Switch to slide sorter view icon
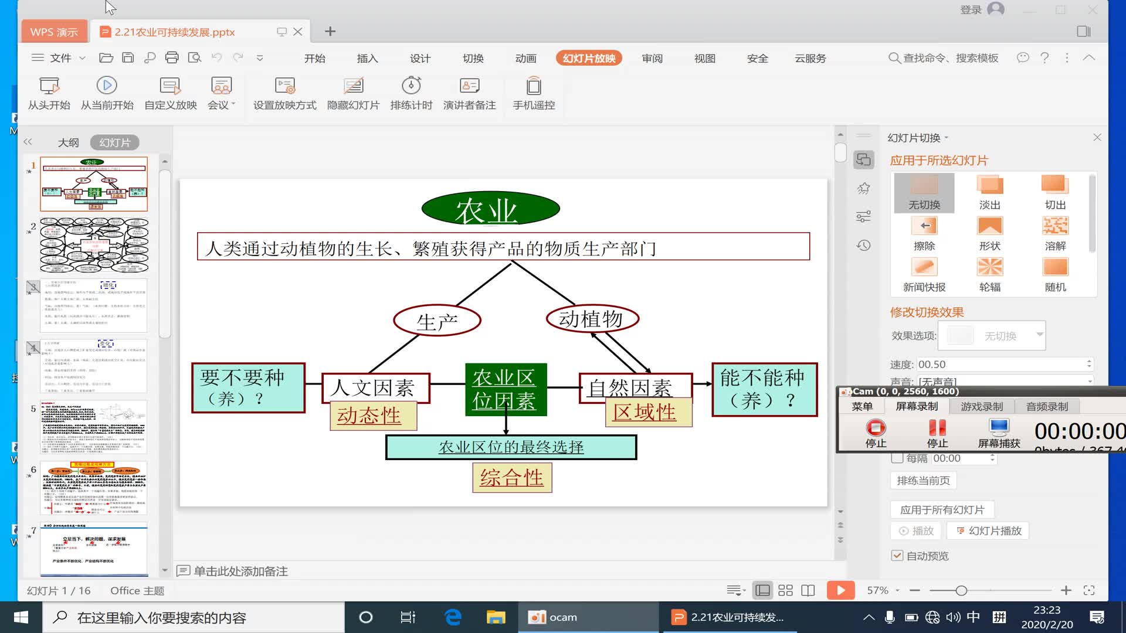1126x633 pixels. (785, 590)
